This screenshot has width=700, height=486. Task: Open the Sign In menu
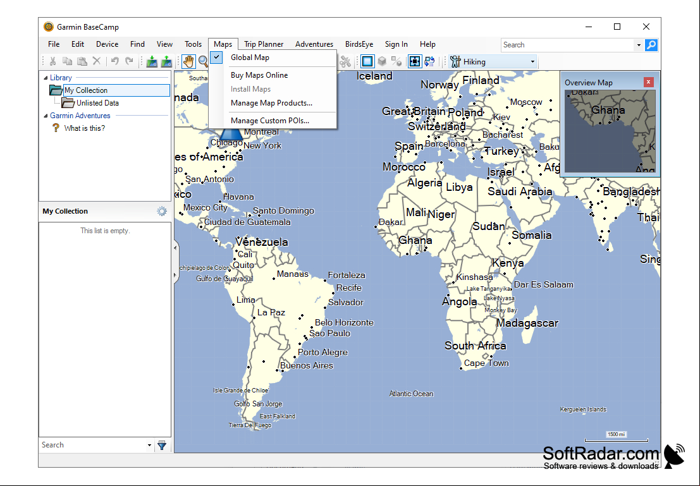(x=396, y=44)
